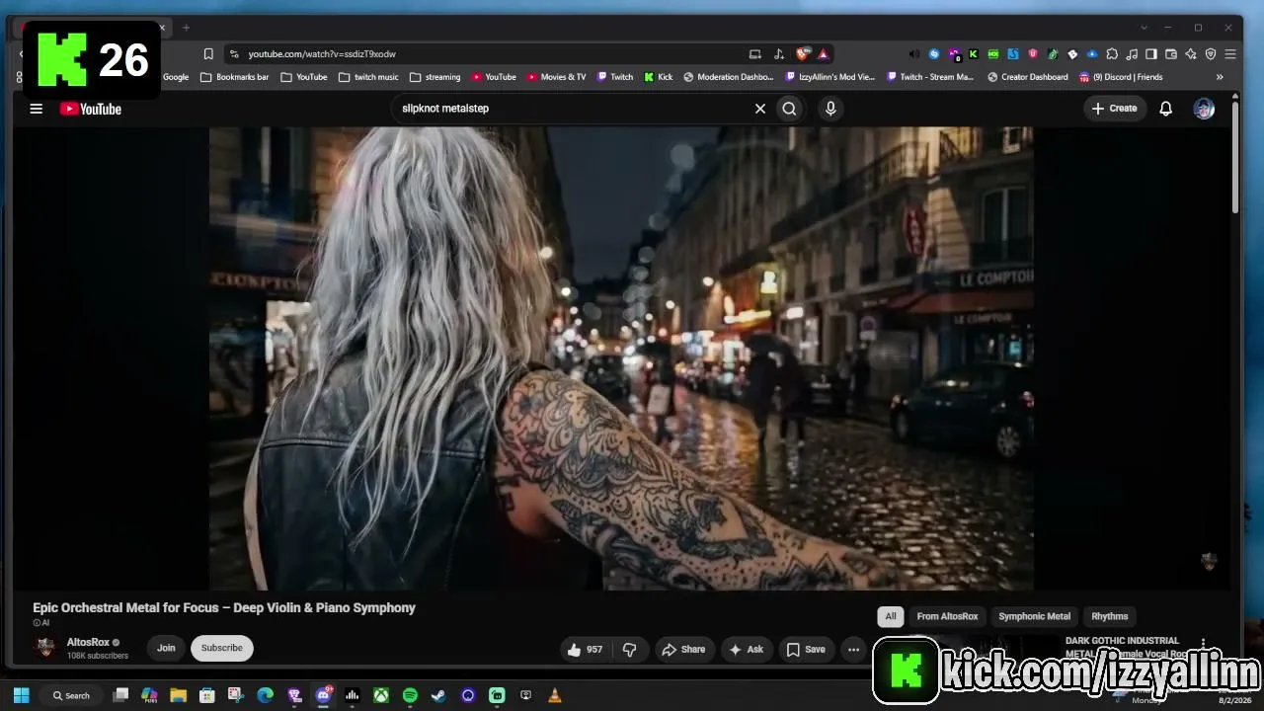
Task: Open the Windows Start menu
Action: click(21, 695)
